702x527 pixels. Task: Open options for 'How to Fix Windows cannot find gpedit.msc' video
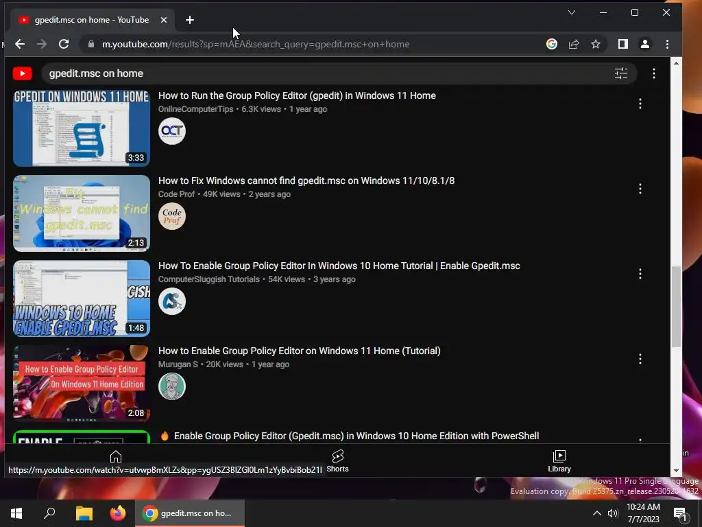pyautogui.click(x=640, y=189)
